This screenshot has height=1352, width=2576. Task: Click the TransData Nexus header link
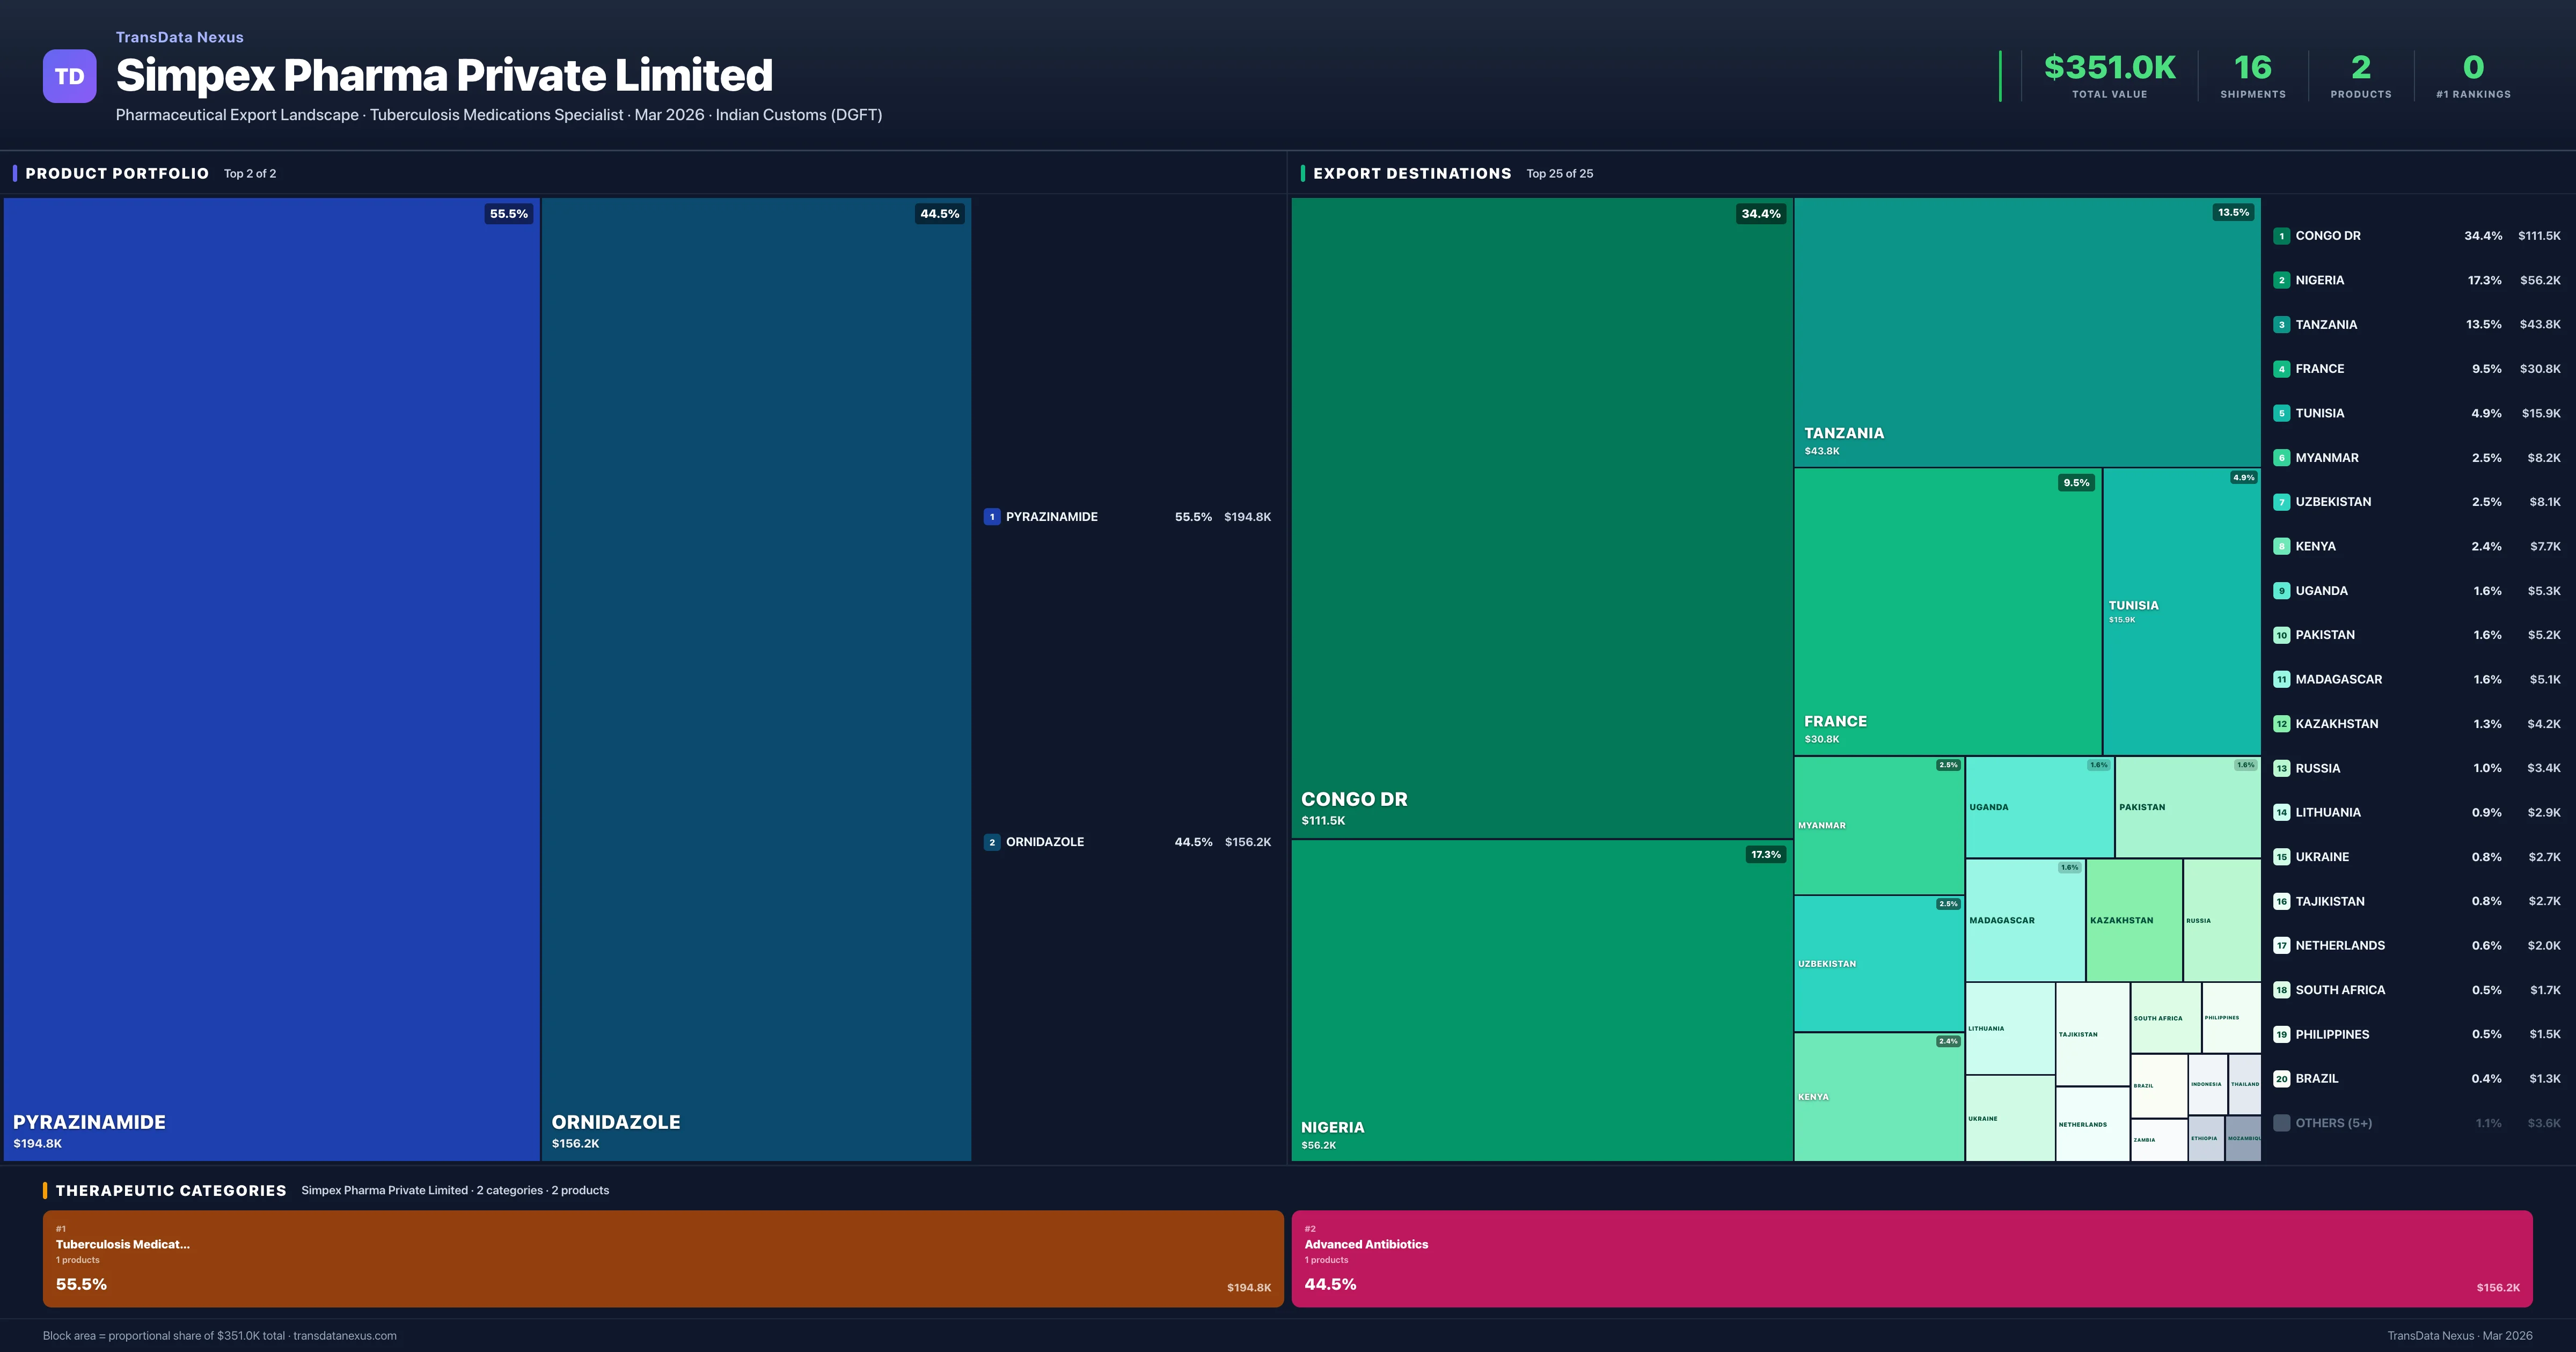179,37
